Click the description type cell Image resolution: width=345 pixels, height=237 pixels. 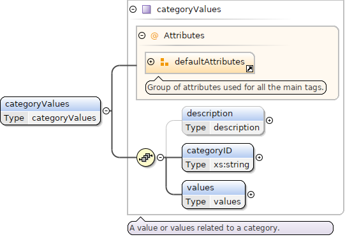(237, 127)
